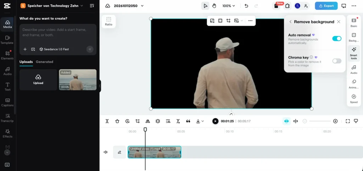Open the plugins puzzle icon

click(x=287, y=6)
